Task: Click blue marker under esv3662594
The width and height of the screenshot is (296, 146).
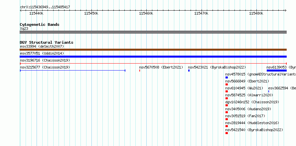Action: pyautogui.click(x=269, y=91)
